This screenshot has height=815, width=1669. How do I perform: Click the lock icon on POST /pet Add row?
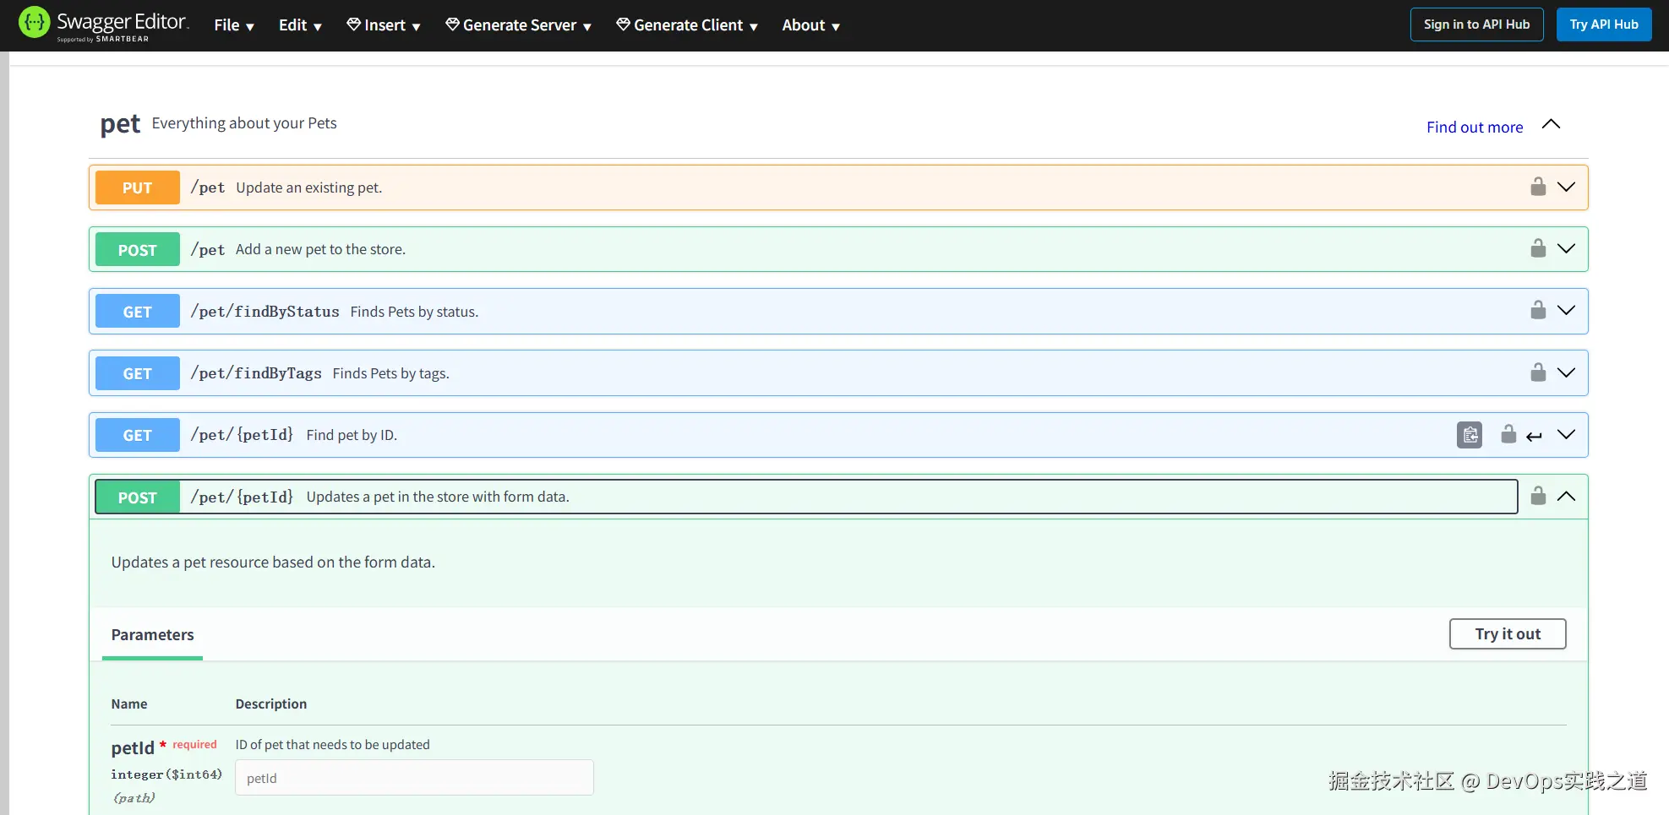pos(1538,248)
